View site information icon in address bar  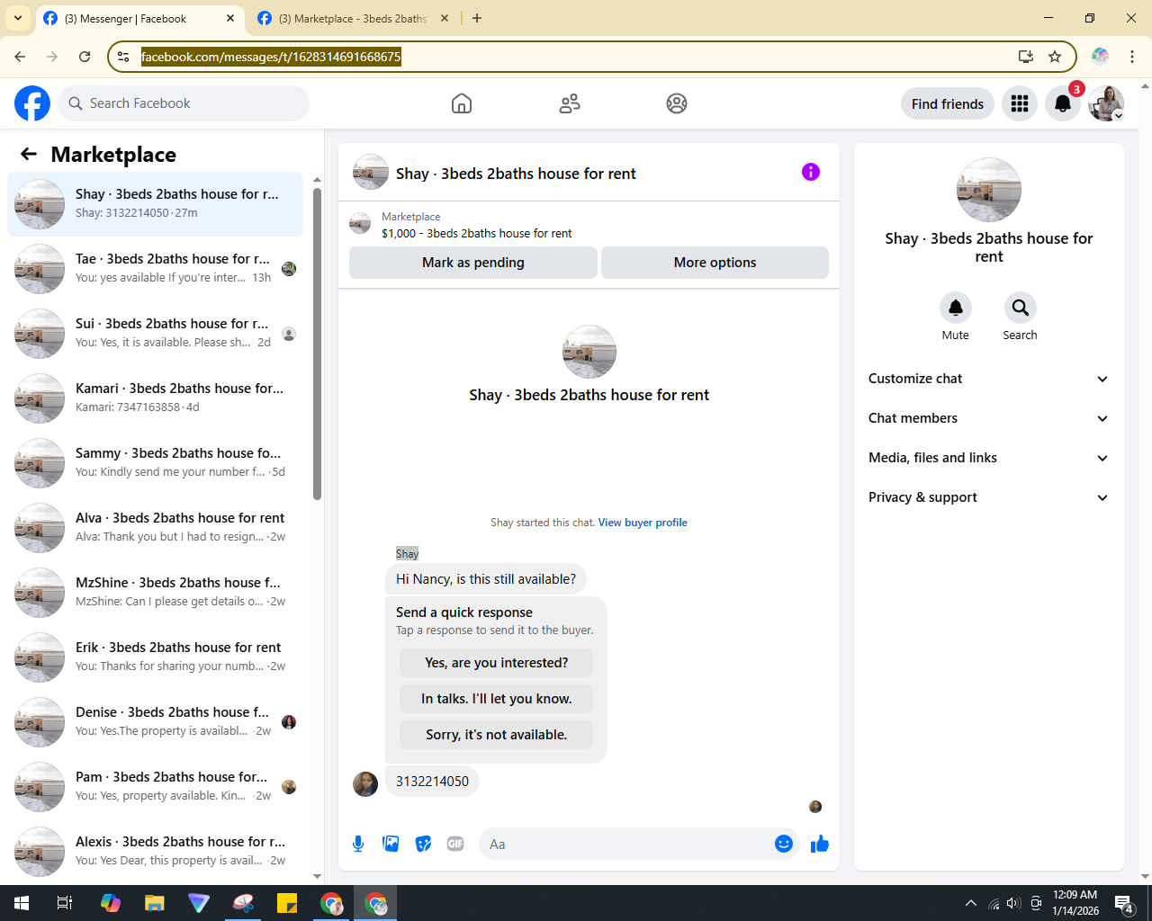point(124,57)
